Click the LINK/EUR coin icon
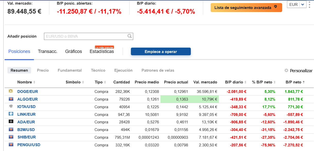Image resolution: width=314 pixels, height=151 pixels. (11, 114)
